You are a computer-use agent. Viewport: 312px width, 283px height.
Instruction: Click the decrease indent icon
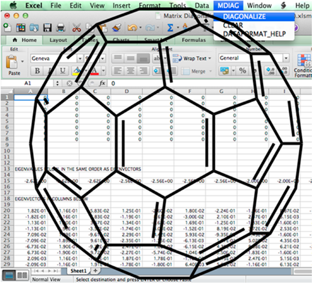coord(158,71)
